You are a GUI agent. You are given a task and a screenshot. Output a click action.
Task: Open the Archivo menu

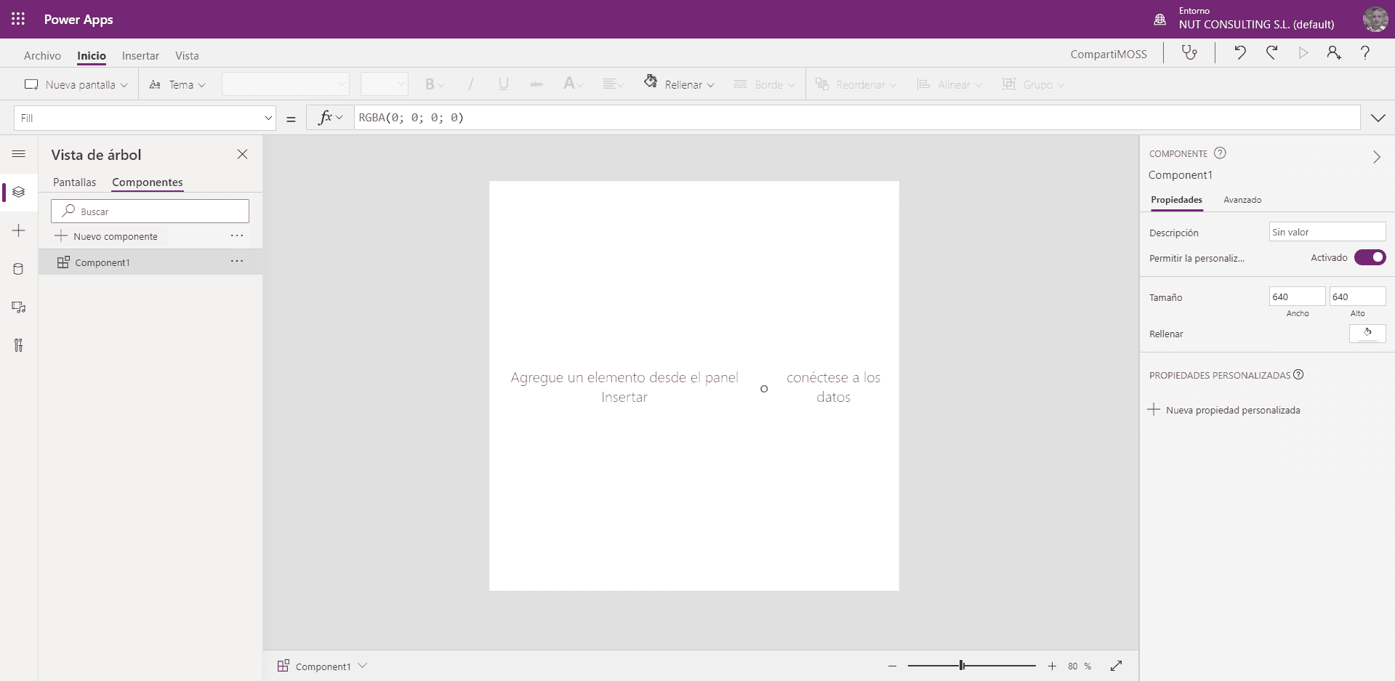(x=42, y=56)
